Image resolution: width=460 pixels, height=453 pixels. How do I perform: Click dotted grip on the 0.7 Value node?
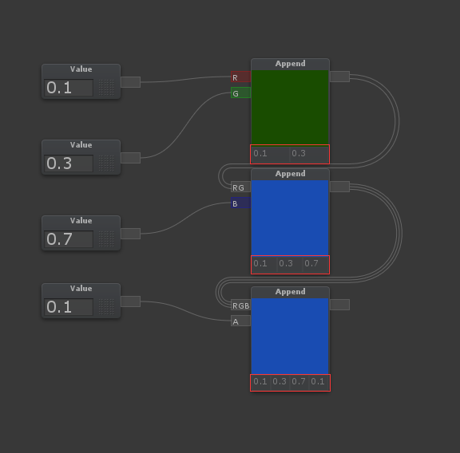pyautogui.click(x=106, y=239)
